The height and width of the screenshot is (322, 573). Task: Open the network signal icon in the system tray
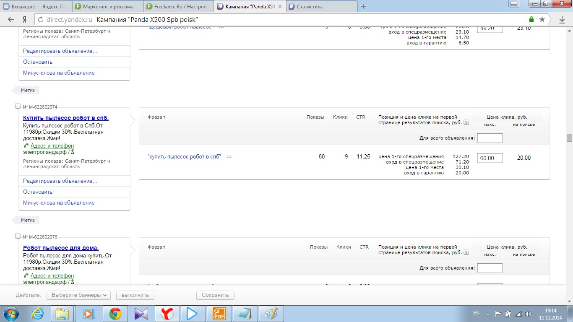518,314
